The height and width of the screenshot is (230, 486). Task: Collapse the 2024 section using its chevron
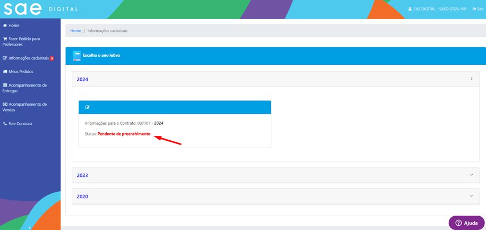(471, 79)
